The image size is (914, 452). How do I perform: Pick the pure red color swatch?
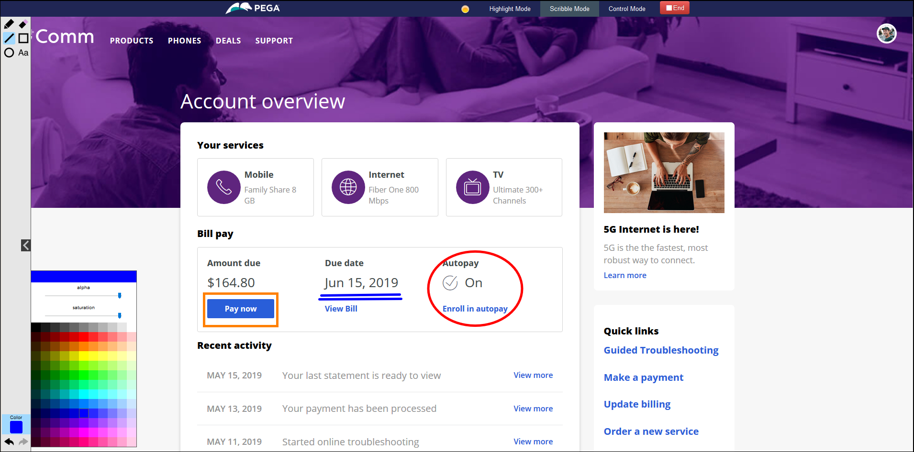pyautogui.click(x=84, y=337)
